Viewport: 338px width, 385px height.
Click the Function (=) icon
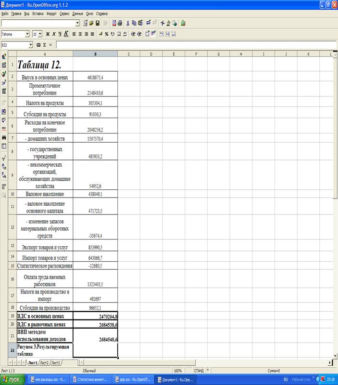pos(50,45)
